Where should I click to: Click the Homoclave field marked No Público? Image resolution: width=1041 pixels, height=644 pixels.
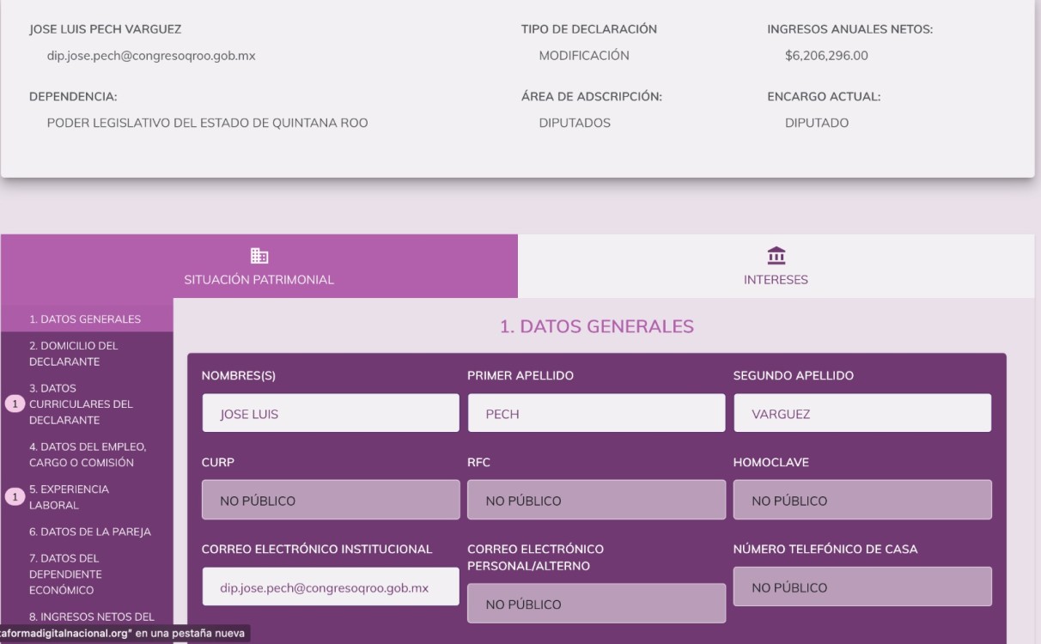coord(861,501)
